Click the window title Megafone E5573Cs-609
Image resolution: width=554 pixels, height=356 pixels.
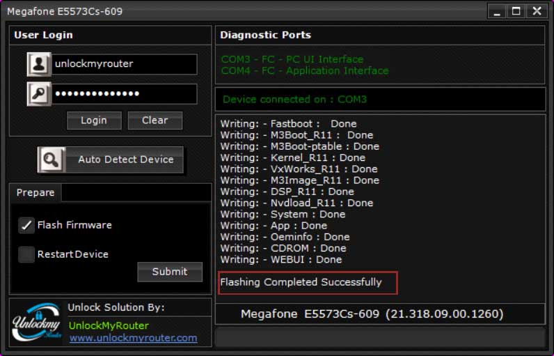[65, 12]
